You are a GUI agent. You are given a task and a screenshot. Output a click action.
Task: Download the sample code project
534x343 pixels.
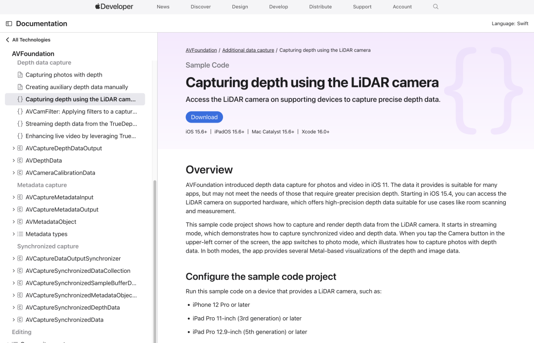coord(204,117)
